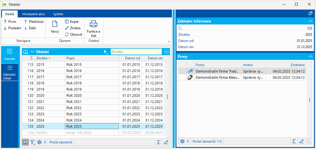This screenshot has width=316, height=149.
Task: Go to the First record (První)
Action: click(10, 22)
